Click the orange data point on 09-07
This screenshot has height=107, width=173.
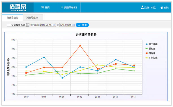[26, 73]
